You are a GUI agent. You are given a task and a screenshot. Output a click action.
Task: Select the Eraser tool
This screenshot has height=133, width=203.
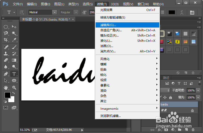click(x=6, y=60)
